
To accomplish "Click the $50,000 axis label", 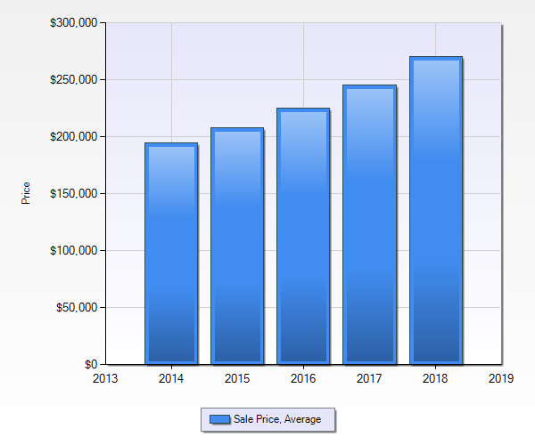I will coord(77,307).
